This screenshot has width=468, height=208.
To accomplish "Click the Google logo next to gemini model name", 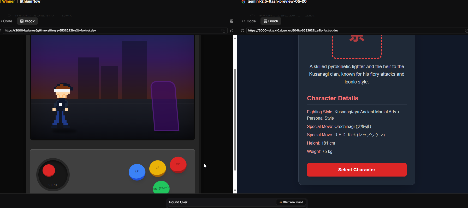I will (x=244, y=2).
